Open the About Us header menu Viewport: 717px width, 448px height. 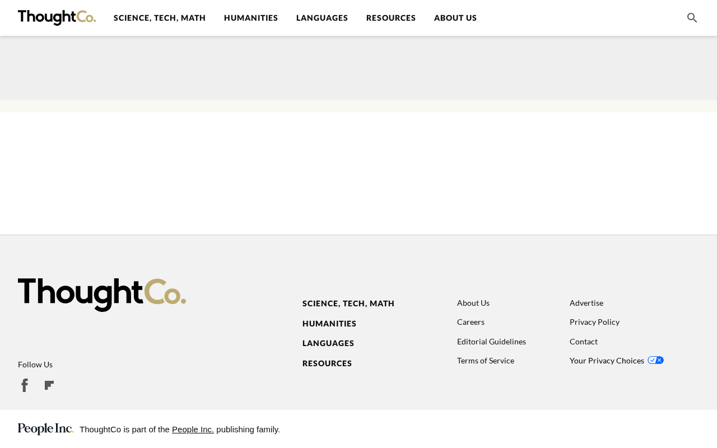(x=455, y=18)
